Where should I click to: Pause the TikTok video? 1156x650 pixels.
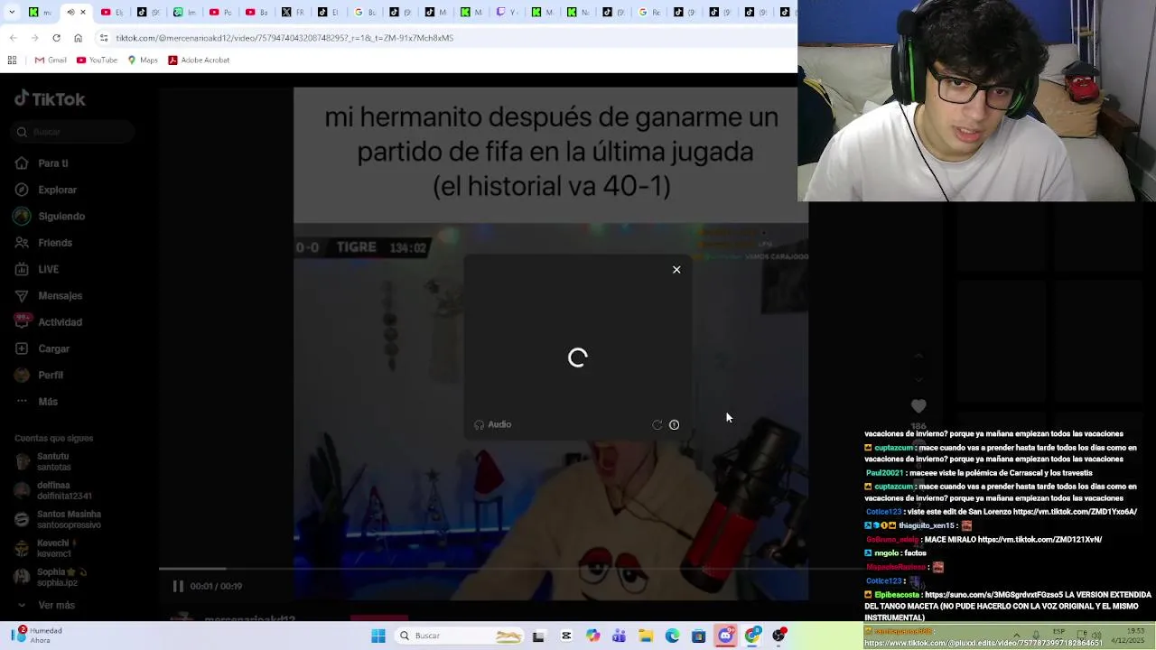click(x=178, y=586)
